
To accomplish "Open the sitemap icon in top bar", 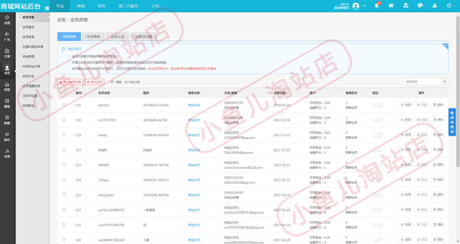I will point(406,5).
